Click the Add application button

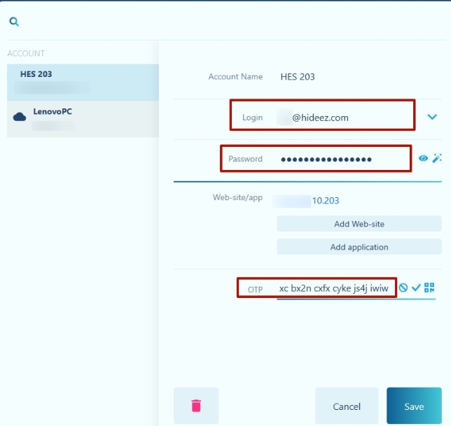point(359,247)
